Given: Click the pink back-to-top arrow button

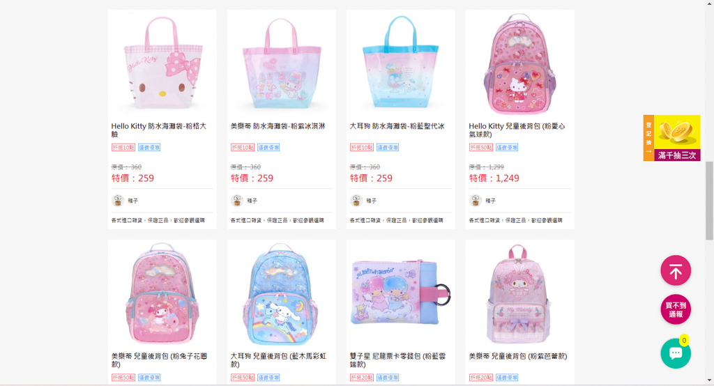Looking at the screenshot, I should [675, 270].
